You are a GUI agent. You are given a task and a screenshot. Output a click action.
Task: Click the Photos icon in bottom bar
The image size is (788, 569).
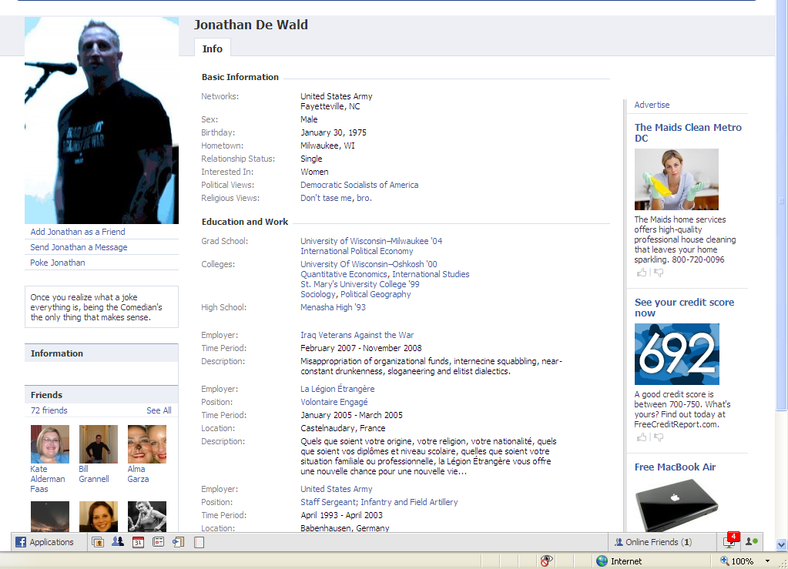click(x=98, y=542)
